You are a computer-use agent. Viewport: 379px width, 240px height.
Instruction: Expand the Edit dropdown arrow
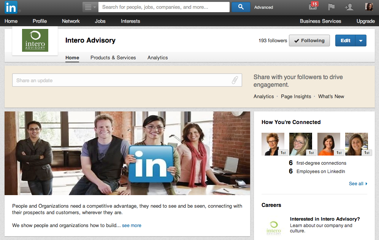pyautogui.click(x=361, y=40)
